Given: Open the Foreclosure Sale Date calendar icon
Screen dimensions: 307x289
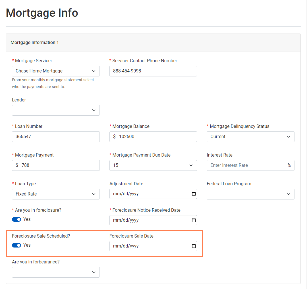Looking at the screenshot, I should [x=194, y=246].
